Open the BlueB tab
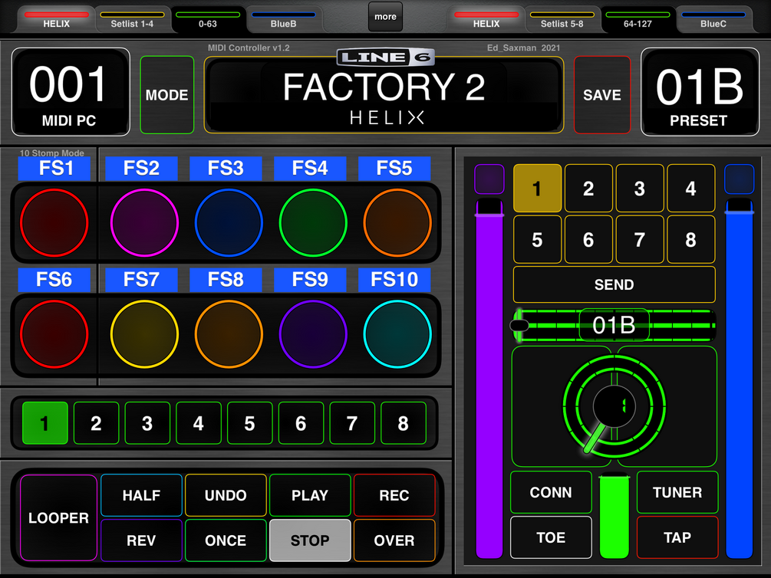Image resolution: width=771 pixels, height=578 pixels. pyautogui.click(x=283, y=20)
